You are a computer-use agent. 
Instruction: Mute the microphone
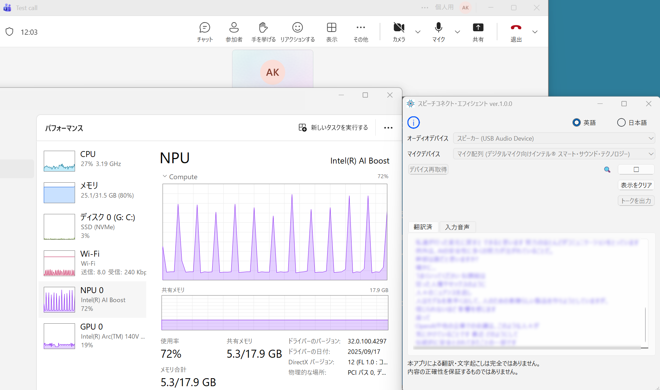coord(438,32)
